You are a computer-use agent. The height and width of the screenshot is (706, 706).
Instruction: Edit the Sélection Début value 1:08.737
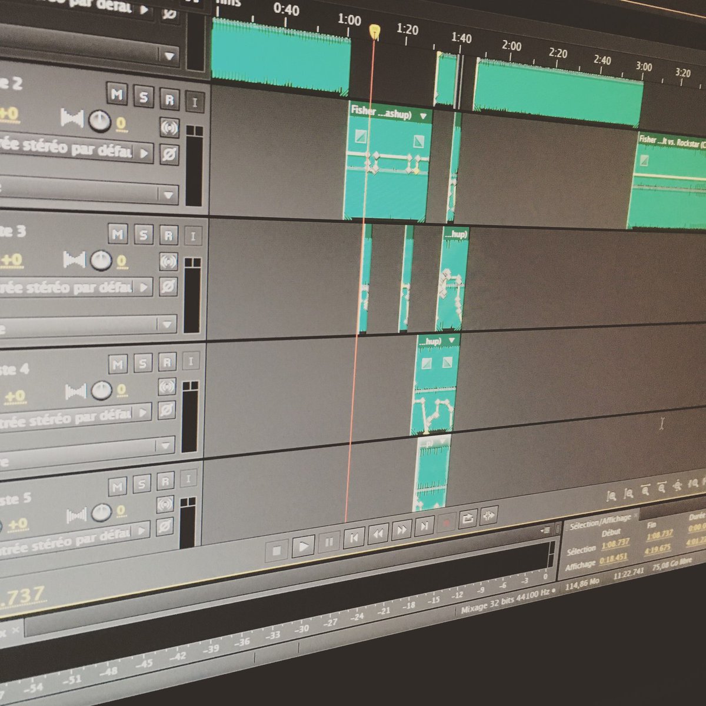615,543
